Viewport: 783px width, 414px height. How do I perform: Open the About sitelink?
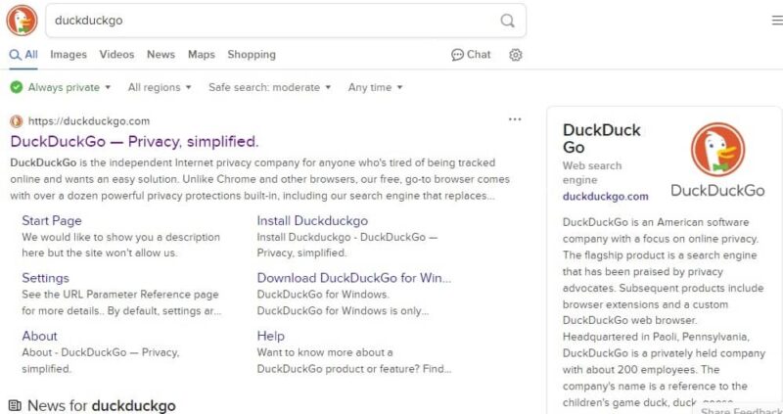point(39,336)
